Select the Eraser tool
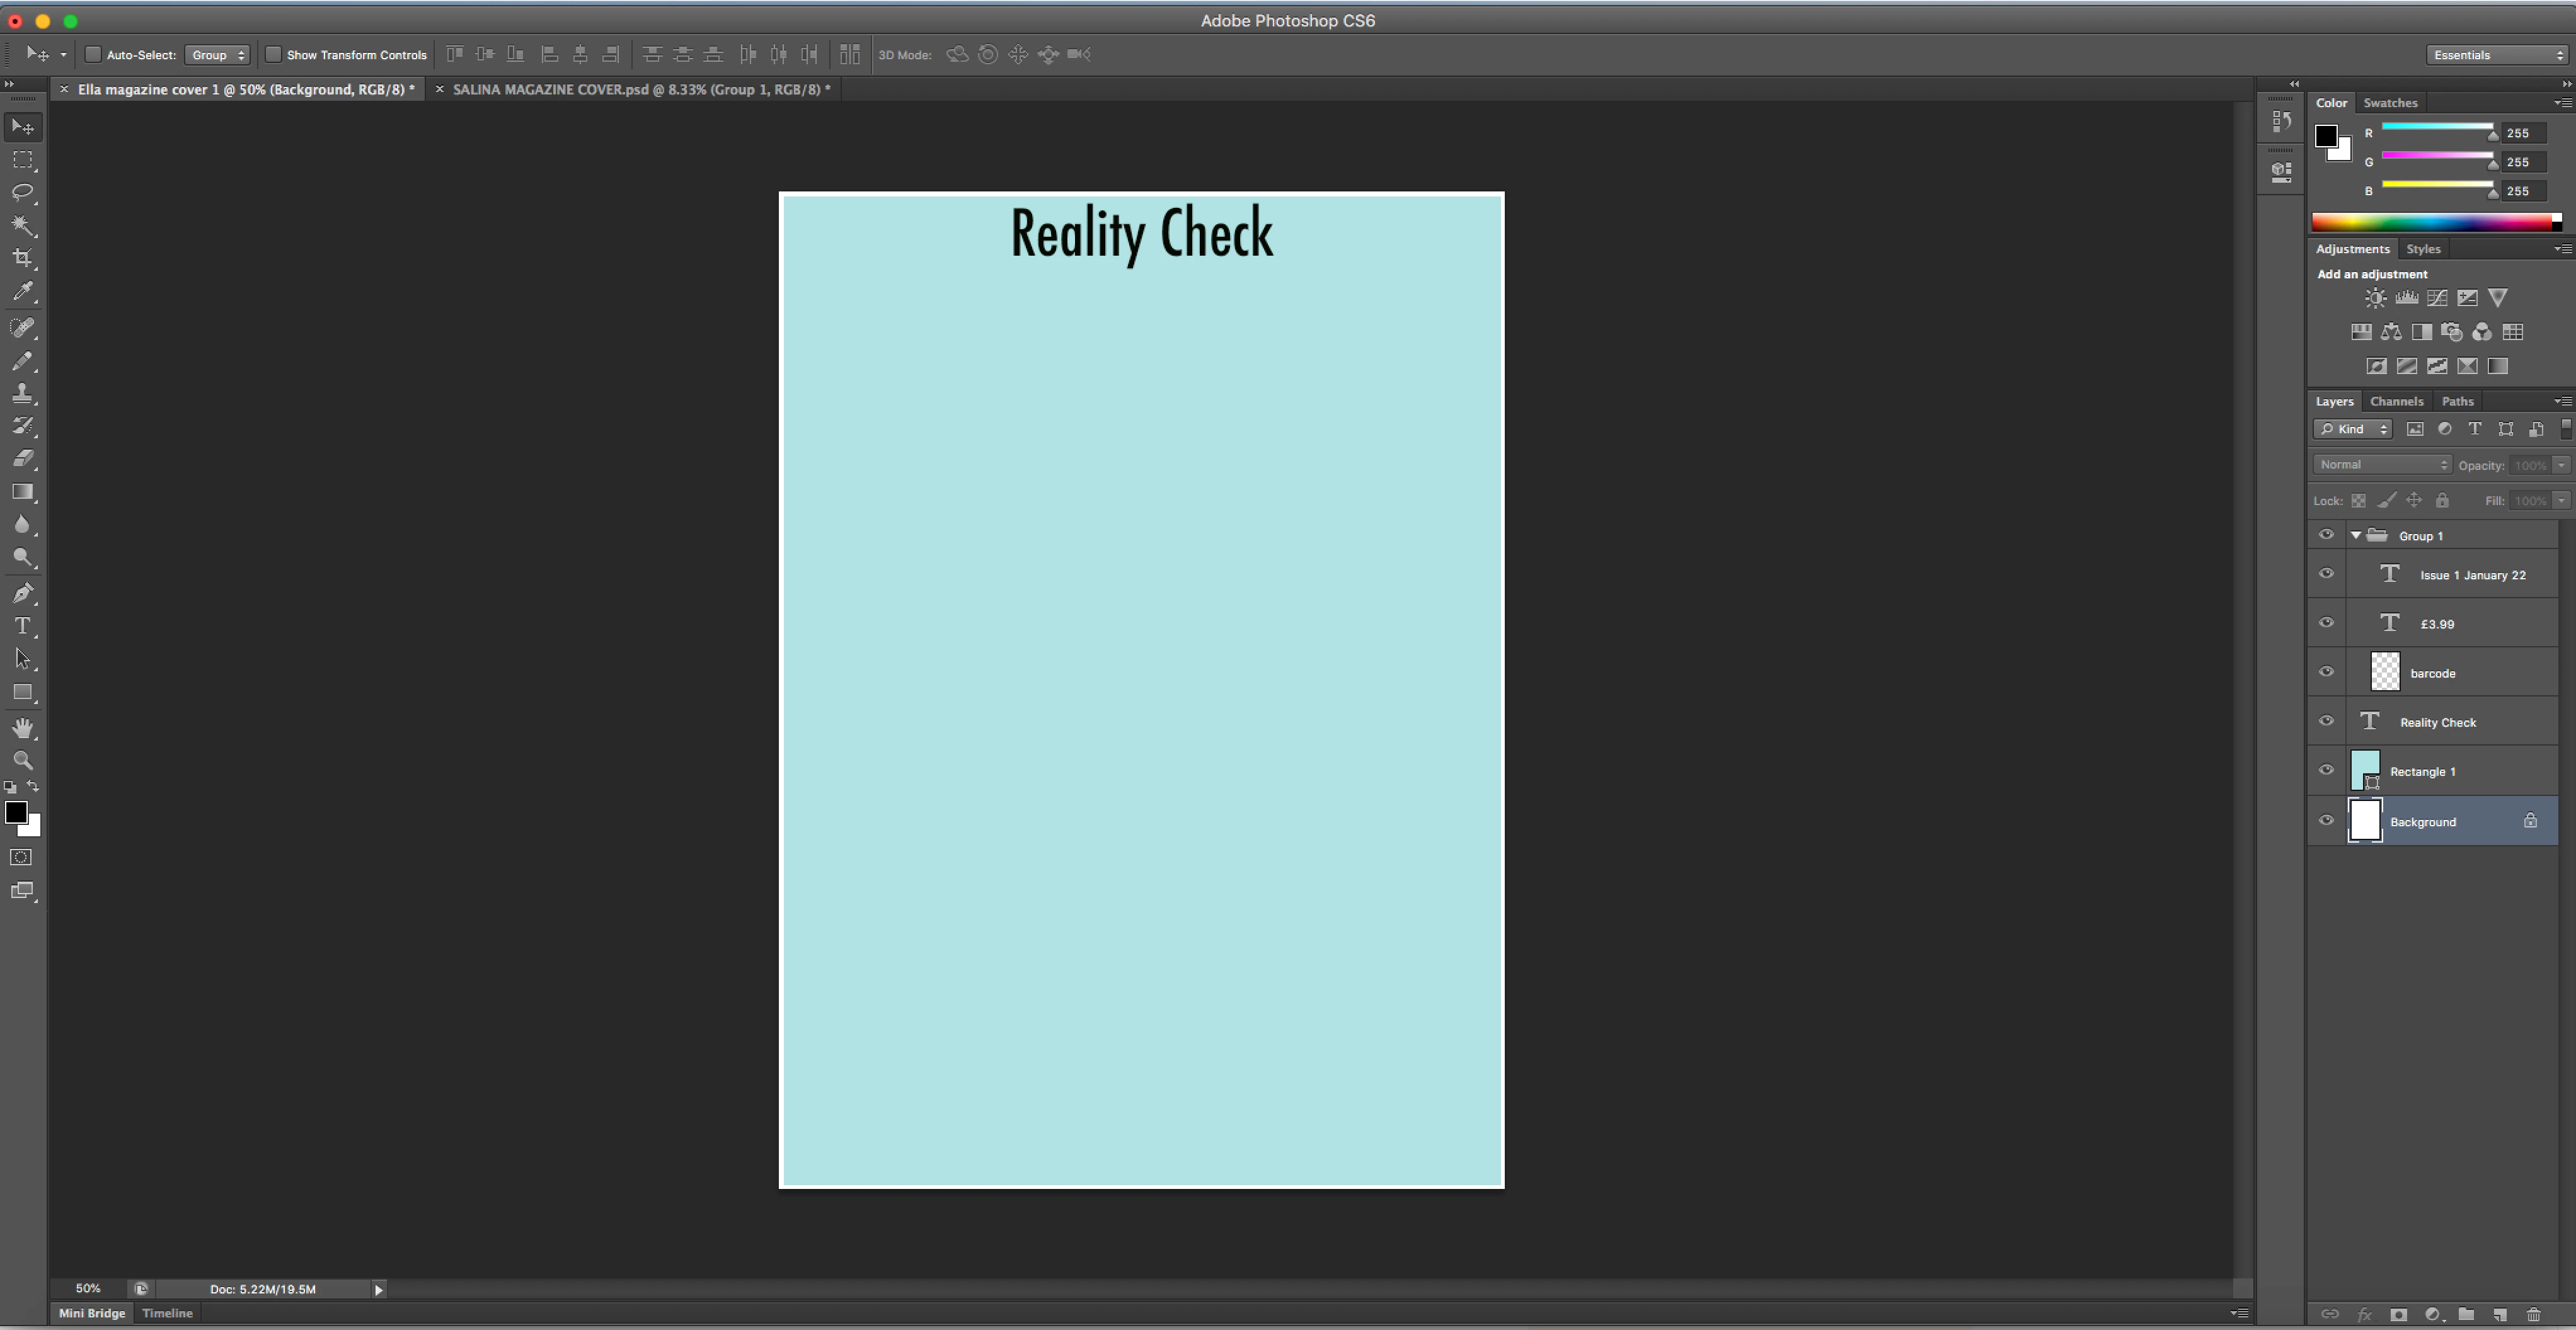The width and height of the screenshot is (2576, 1330). [22, 458]
